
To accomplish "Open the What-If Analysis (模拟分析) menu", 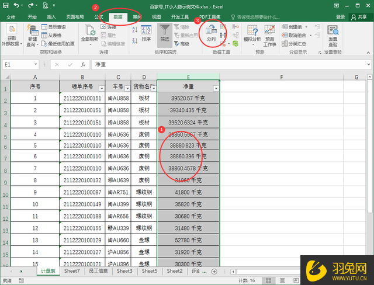I will pyautogui.click(x=252, y=35).
